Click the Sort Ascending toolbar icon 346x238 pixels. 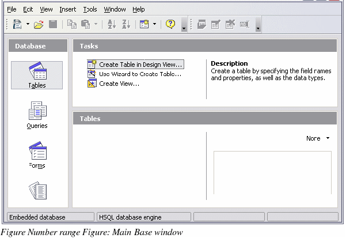click(112, 24)
